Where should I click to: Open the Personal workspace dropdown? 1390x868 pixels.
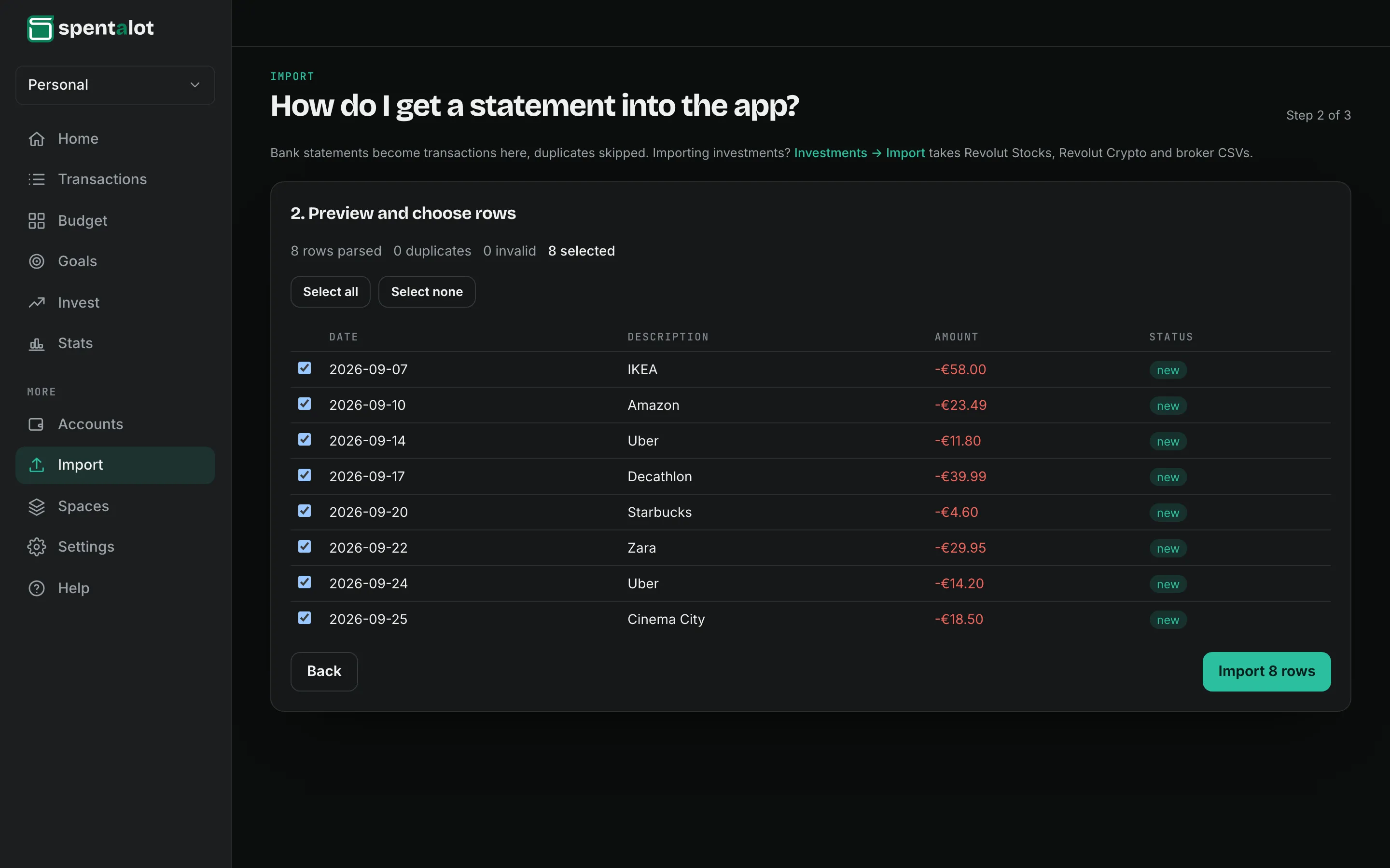click(x=115, y=85)
